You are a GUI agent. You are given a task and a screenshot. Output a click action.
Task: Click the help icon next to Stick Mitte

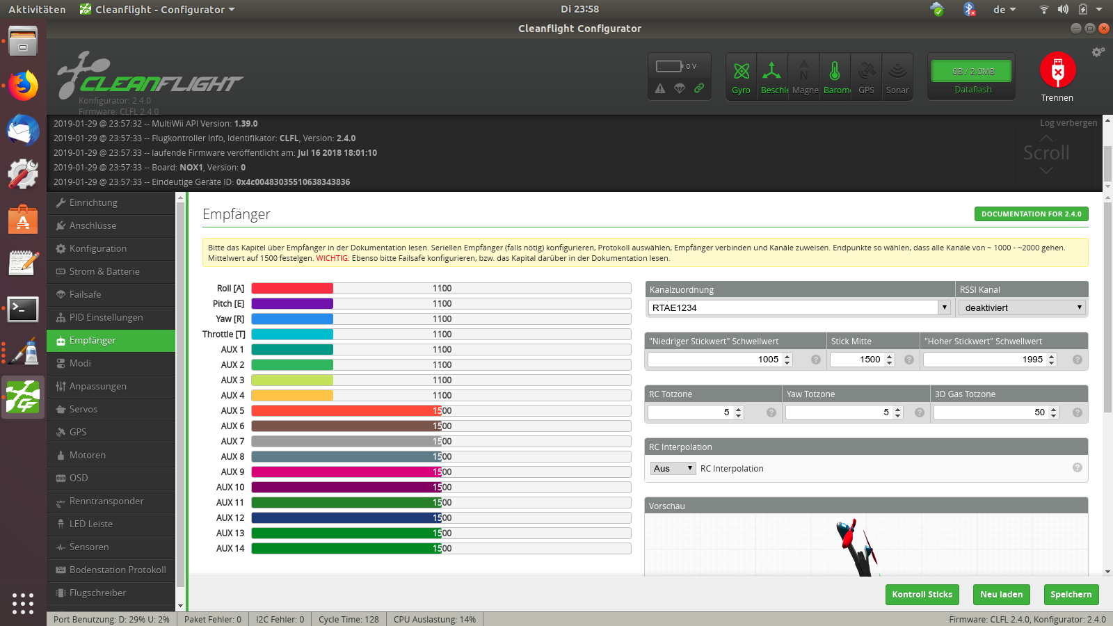click(x=908, y=360)
